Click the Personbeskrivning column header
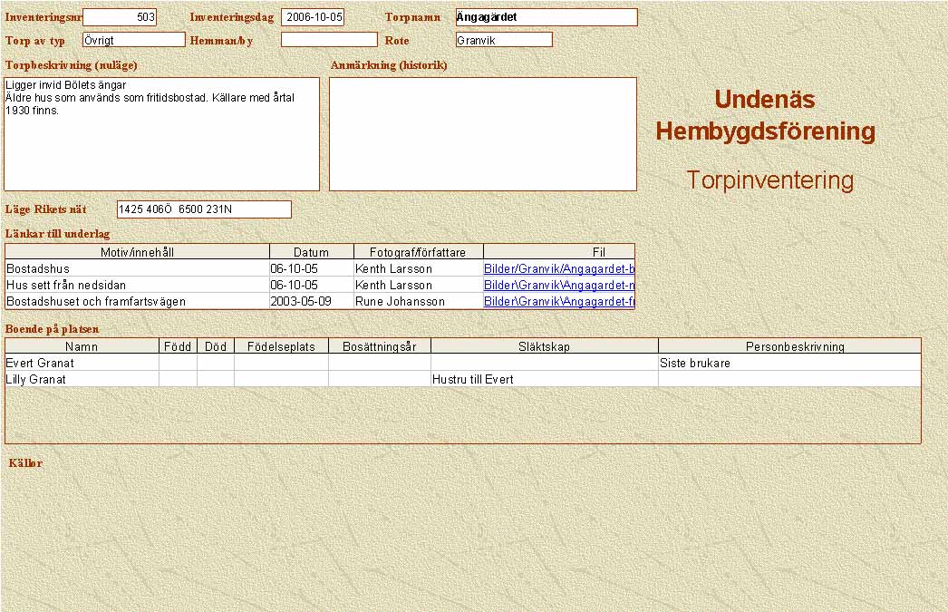Image resolution: width=948 pixels, height=612 pixels. 788,346
